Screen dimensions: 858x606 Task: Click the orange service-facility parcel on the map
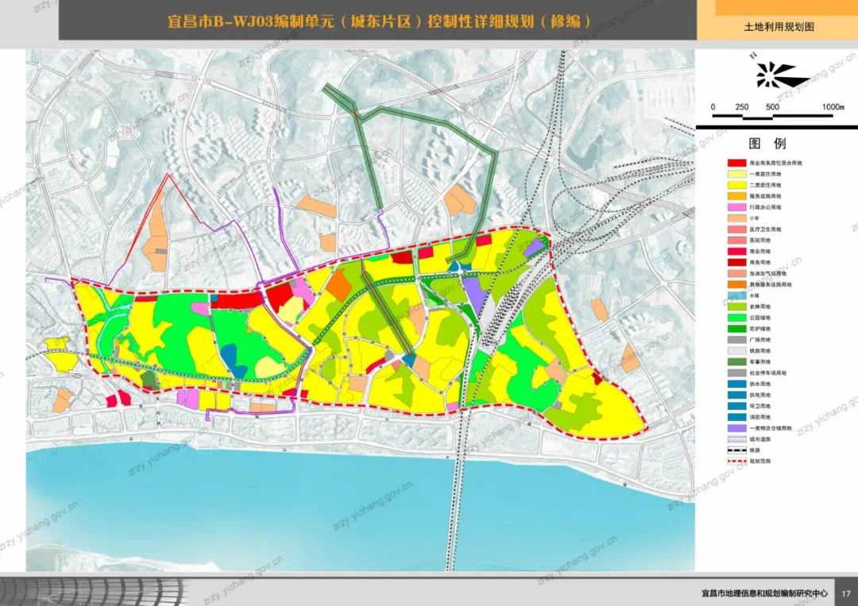tap(339, 284)
